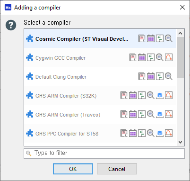Choose GHS ARM Compiler (S32K)
The width and height of the screenshot is (190, 181).
tap(100, 95)
